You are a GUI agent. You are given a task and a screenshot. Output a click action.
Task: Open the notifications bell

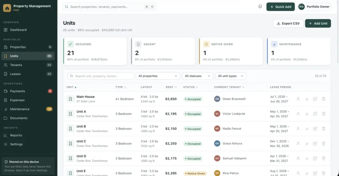260,7
